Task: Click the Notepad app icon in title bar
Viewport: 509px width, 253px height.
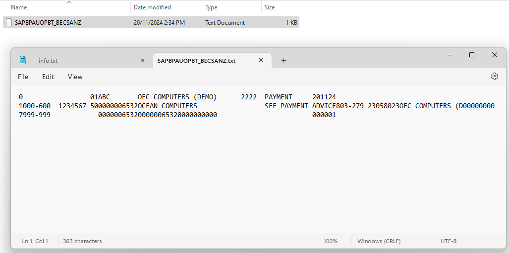Action: (x=22, y=60)
